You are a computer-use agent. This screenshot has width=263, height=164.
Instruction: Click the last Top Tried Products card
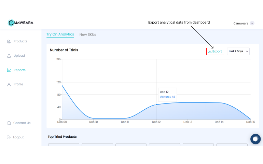[x=232, y=145]
